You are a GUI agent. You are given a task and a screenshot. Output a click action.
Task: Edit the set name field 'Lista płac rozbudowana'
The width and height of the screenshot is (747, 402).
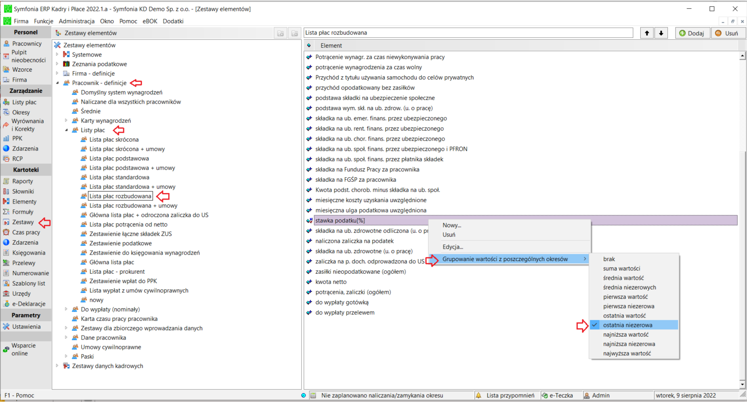(468, 33)
